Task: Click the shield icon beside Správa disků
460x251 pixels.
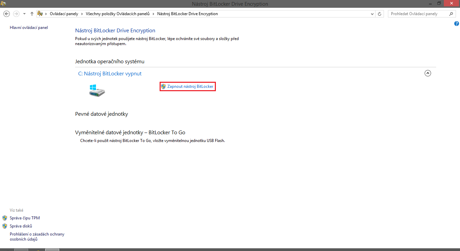Action: coord(5,226)
